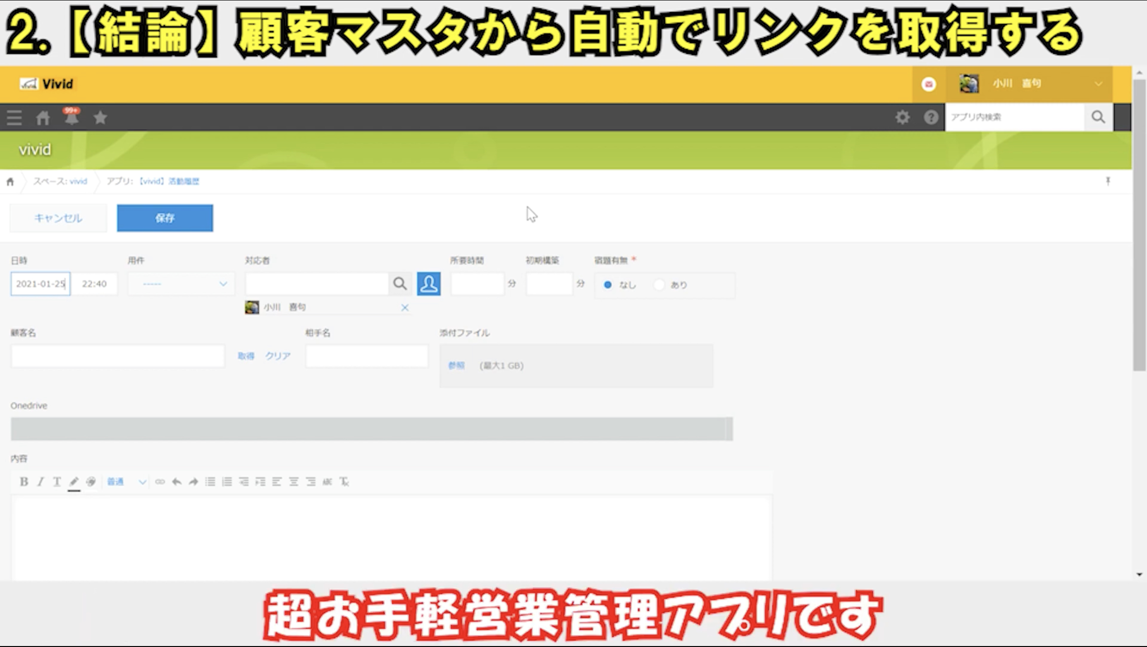Toggle bold formatting in the editor

24,481
